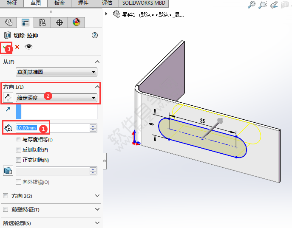The height and width of the screenshot is (228, 292).
Task: Toggle detailed preview eye icon
Action: click(28, 47)
